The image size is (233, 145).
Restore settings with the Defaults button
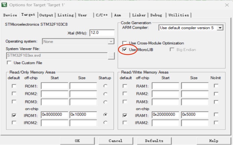(x=154, y=141)
